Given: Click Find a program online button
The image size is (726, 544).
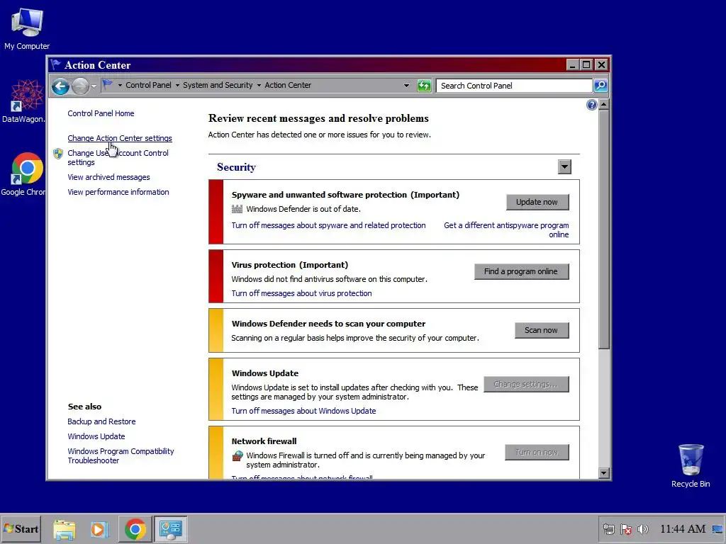Looking at the screenshot, I should [521, 271].
